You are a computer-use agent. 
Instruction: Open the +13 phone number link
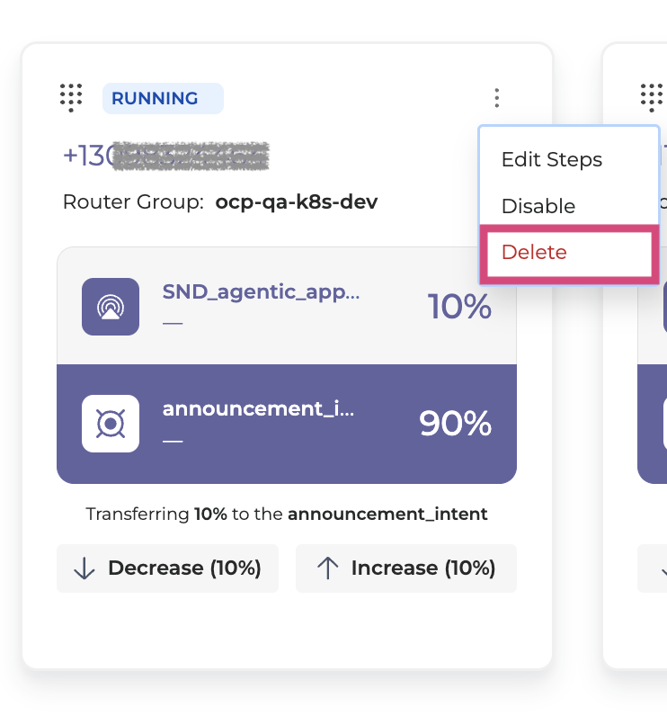[x=166, y=157]
